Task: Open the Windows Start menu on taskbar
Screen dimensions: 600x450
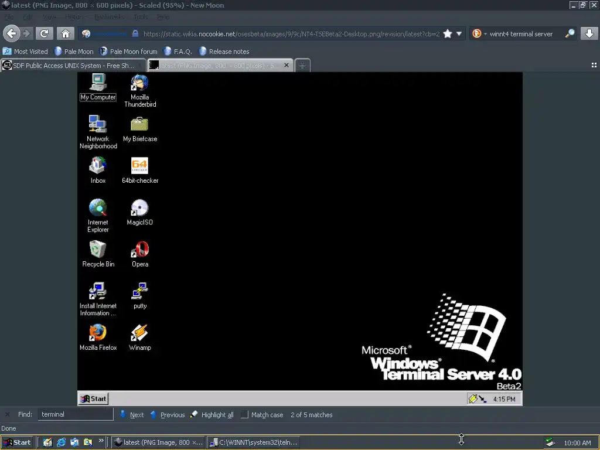Action: (17, 442)
